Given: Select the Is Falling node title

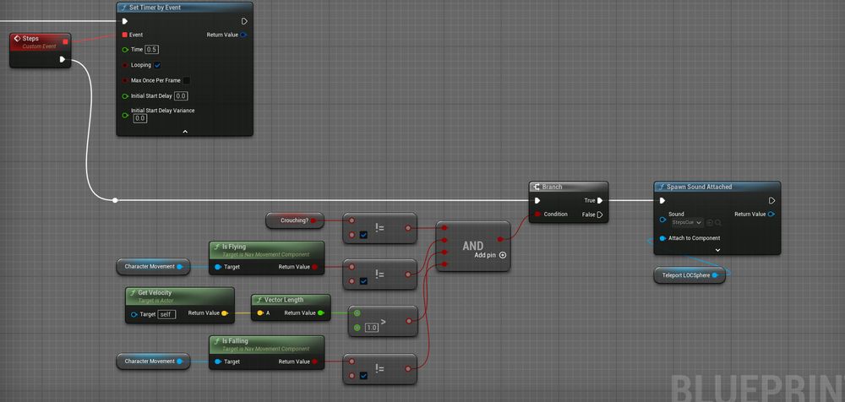Looking at the screenshot, I should (235, 341).
